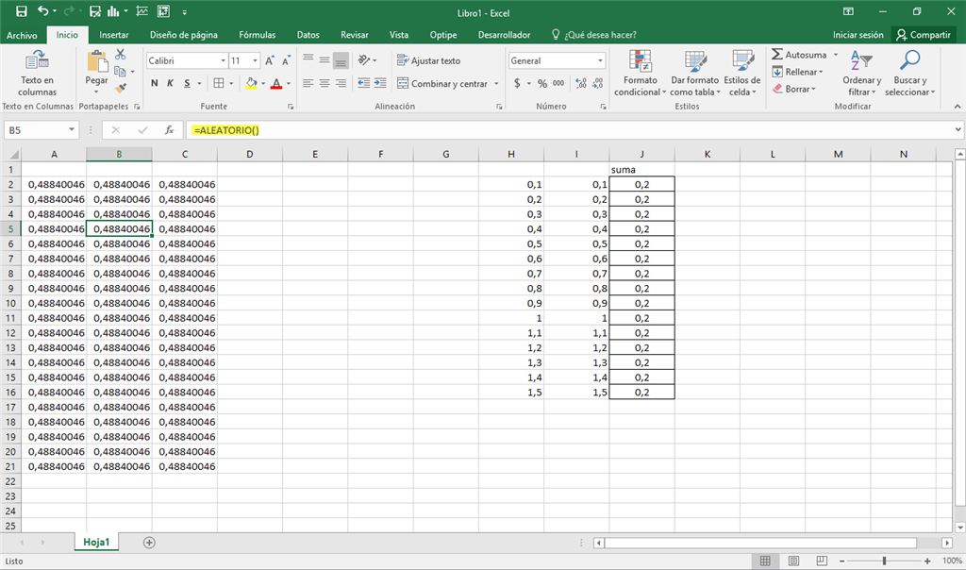Expand Combinar y centrar options arrow

(x=496, y=83)
